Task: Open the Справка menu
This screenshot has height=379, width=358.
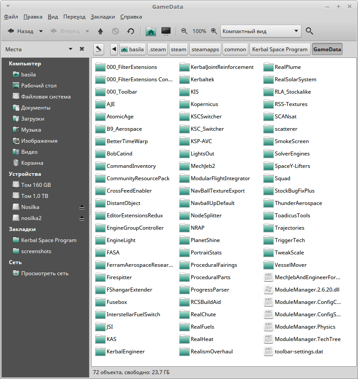Action: (x=131, y=17)
